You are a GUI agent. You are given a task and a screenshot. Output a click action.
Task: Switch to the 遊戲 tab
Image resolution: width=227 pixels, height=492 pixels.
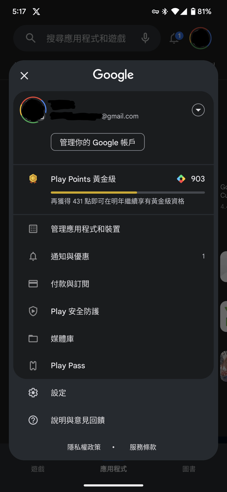click(37, 469)
